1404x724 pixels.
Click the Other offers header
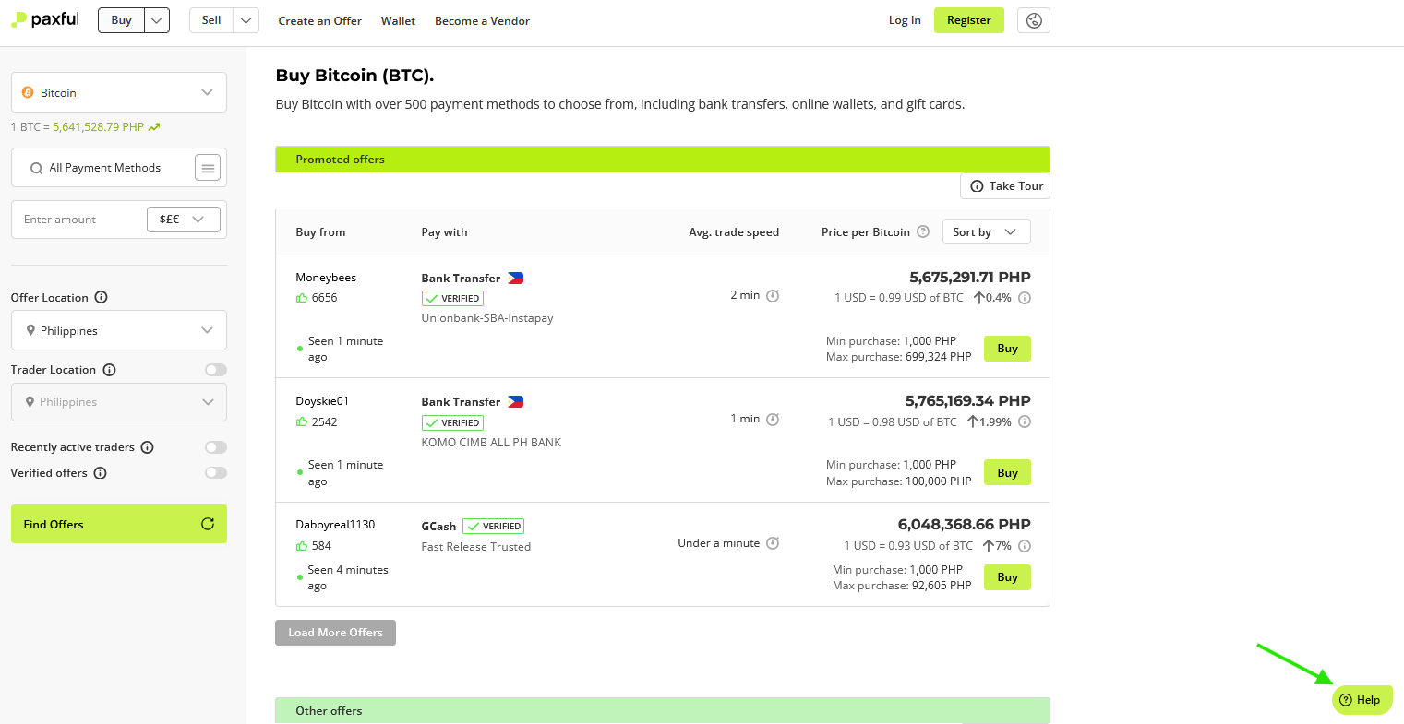pos(663,710)
